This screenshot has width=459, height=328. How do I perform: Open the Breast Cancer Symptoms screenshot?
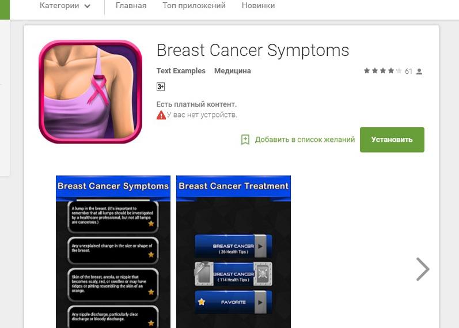tap(113, 252)
